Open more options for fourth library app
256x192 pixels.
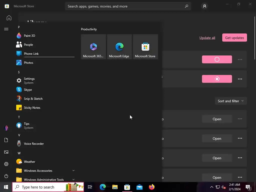240,177
